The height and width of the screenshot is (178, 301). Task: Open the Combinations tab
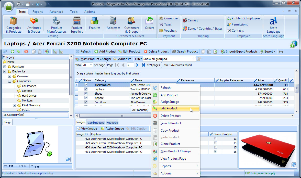tap(96, 123)
